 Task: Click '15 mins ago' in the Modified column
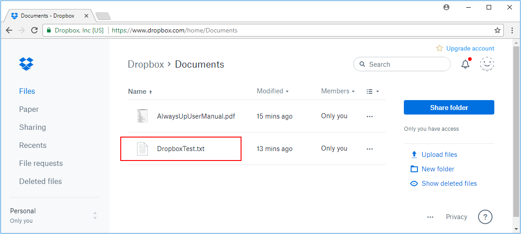pos(275,116)
